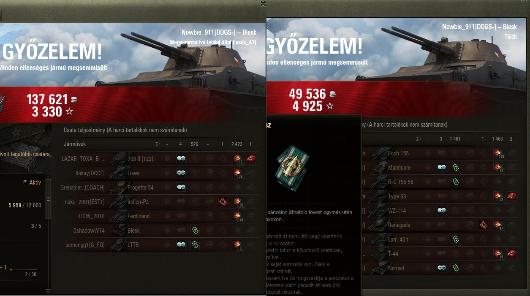The image size is (530, 296).
Task: Click the green assist icon in the left Blesk row
Action: [x=195, y=230]
